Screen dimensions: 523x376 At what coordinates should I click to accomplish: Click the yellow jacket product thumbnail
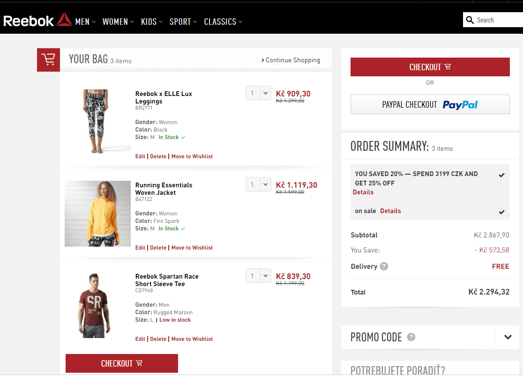click(x=97, y=214)
